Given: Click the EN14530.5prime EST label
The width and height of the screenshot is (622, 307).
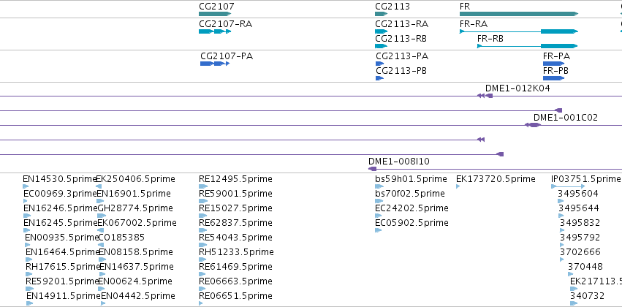Looking at the screenshot, I should [60, 179].
